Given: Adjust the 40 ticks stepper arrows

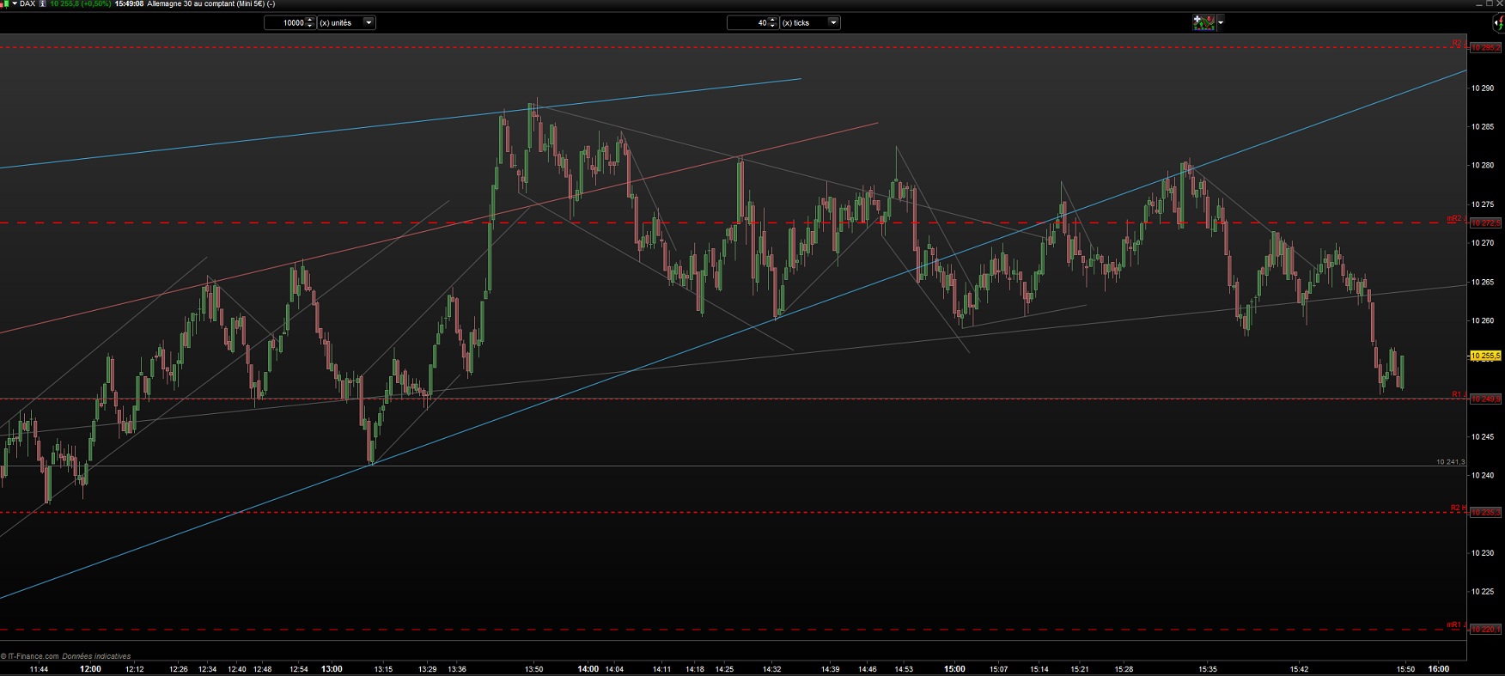Looking at the screenshot, I should coord(773,23).
